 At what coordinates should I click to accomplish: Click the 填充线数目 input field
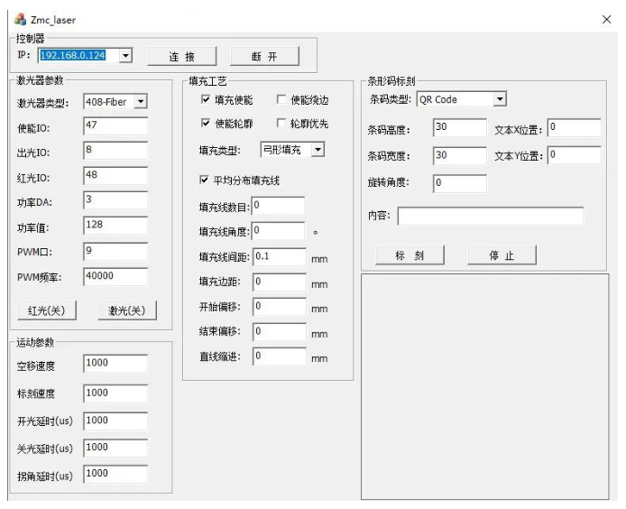(278, 206)
